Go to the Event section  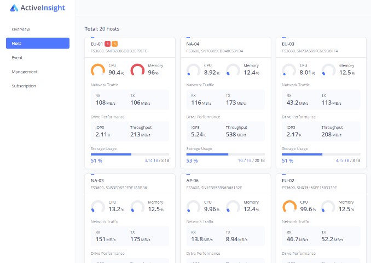[17, 57]
